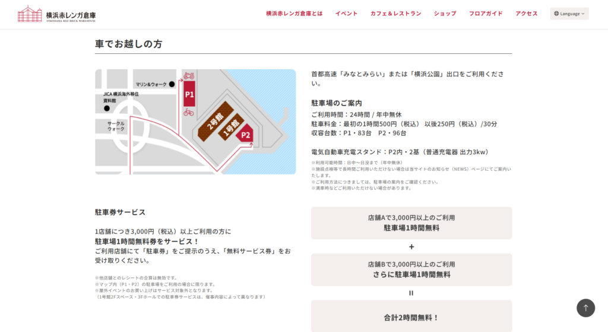The width and height of the screenshot is (608, 332).
Task: Click the 車でお越しの方 heading
Action: point(128,44)
